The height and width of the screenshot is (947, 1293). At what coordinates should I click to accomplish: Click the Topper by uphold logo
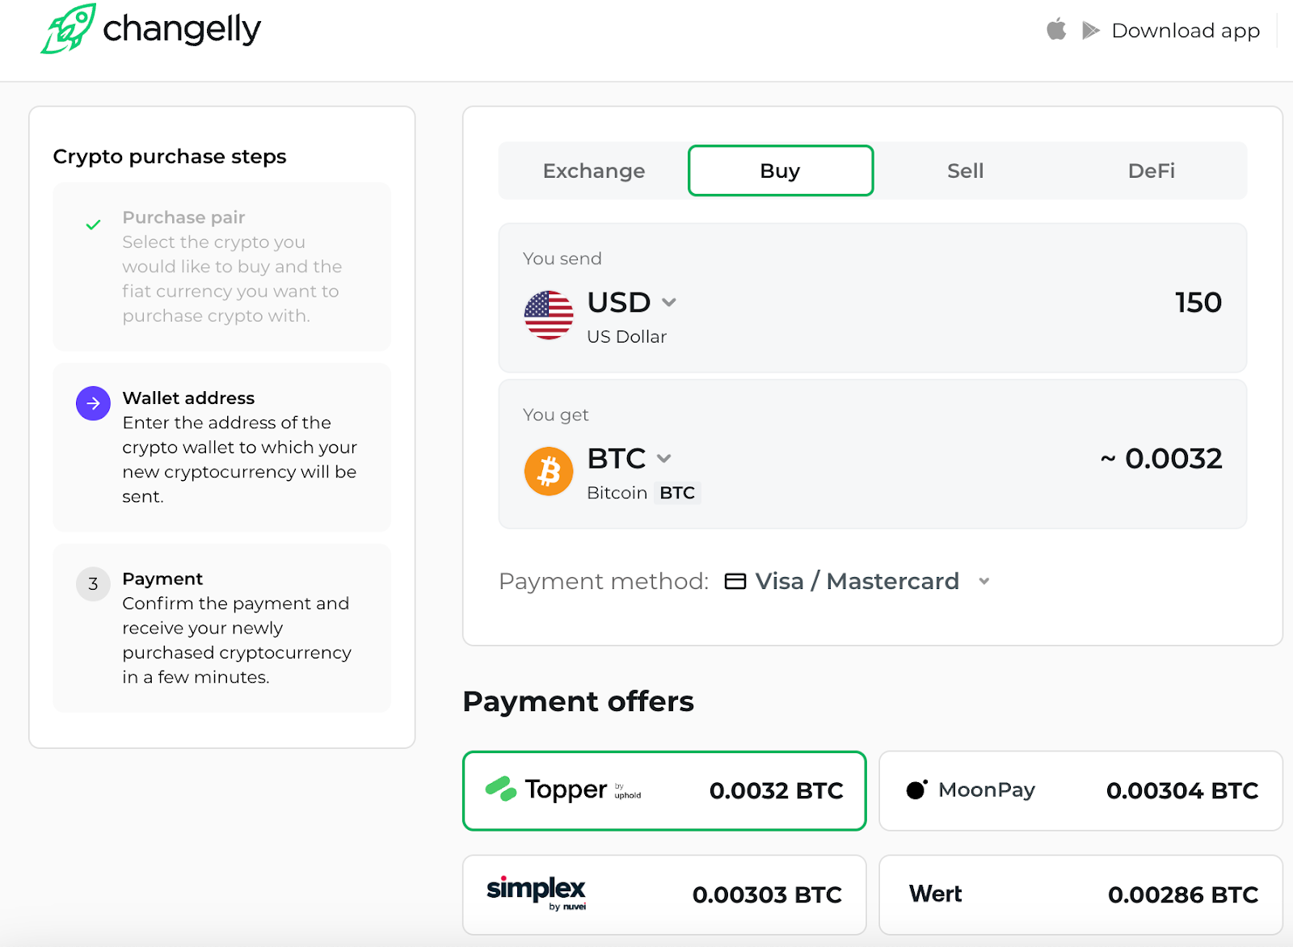tap(566, 790)
